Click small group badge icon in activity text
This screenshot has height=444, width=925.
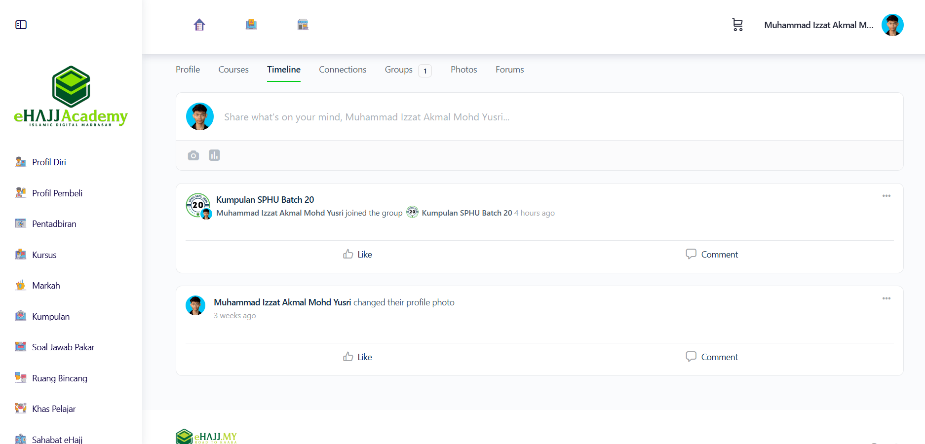(x=412, y=212)
